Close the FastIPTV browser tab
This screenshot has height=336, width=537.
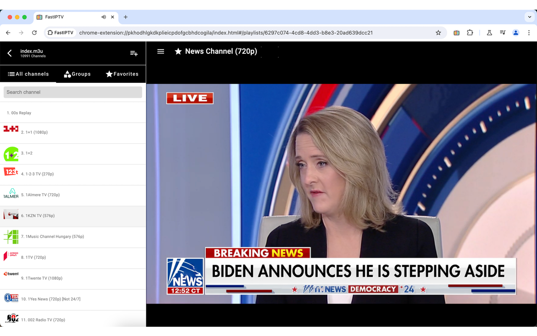(x=112, y=17)
